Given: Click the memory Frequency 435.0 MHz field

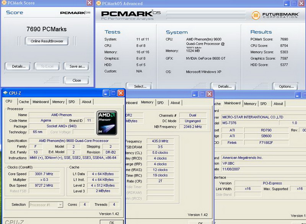Looking at the screenshot, I should coord(160,141).
